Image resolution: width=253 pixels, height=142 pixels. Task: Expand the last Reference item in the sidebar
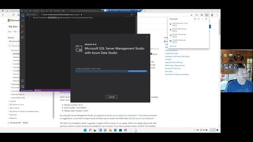point(13,118)
